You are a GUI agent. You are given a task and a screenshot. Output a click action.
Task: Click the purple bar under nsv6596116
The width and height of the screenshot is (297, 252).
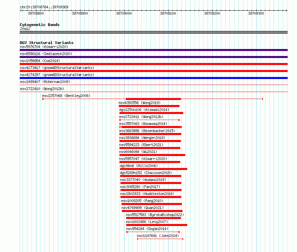point(154,57)
